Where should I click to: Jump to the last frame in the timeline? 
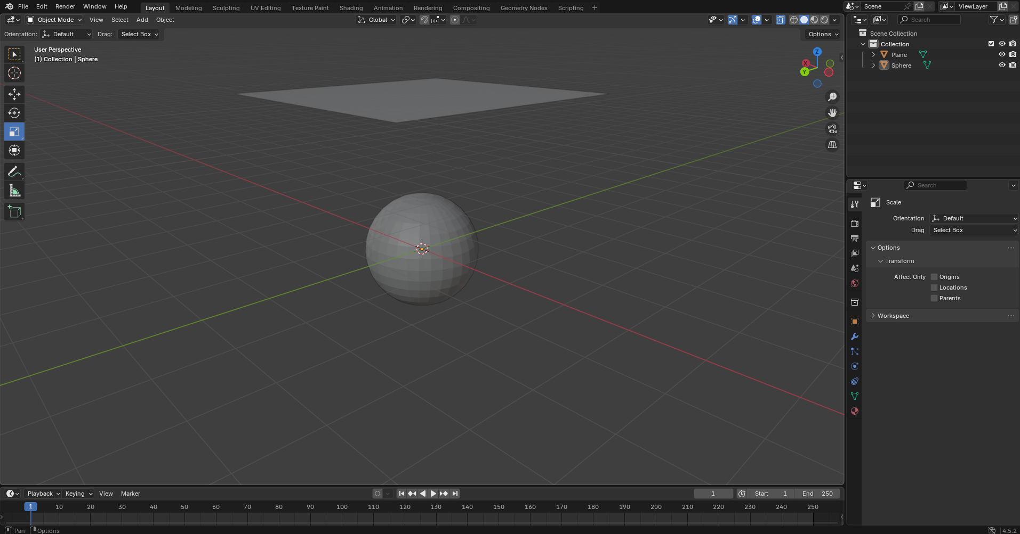[x=455, y=494]
